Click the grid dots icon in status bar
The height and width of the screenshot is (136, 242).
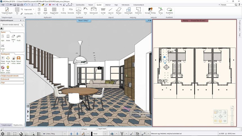9,134
